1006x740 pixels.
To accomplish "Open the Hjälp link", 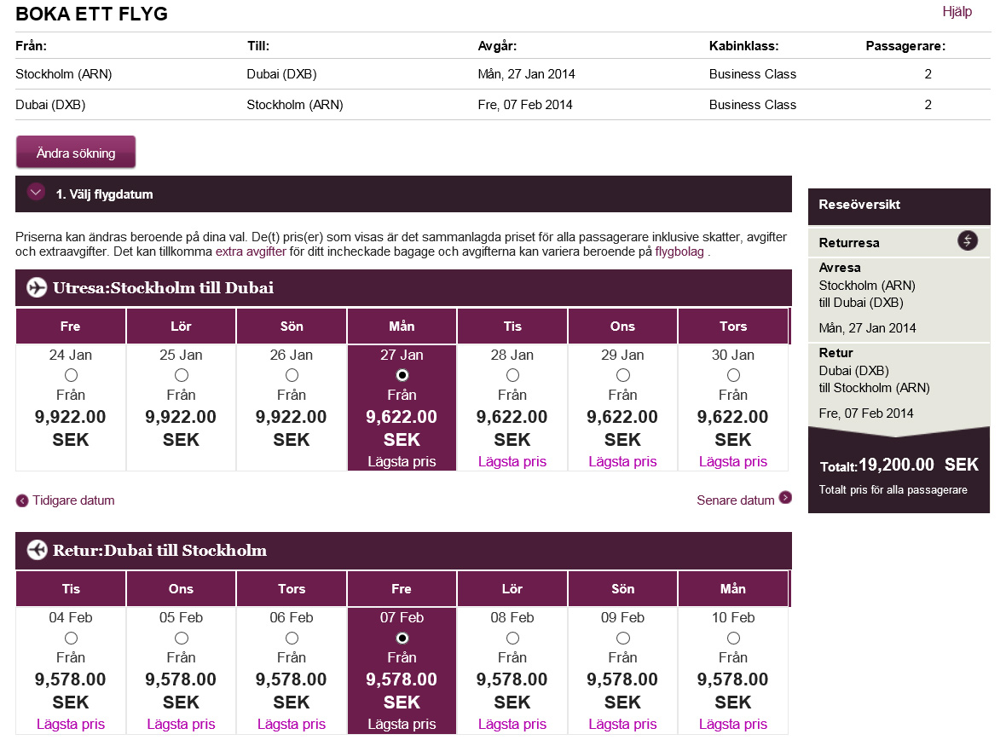I will (957, 12).
